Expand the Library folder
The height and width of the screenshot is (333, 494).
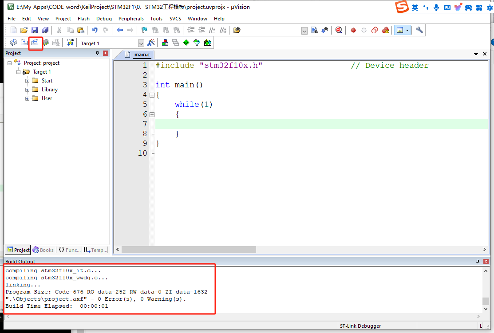[x=28, y=90]
